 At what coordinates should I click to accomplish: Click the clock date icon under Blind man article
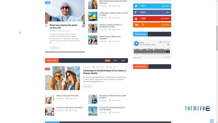[60, 31]
